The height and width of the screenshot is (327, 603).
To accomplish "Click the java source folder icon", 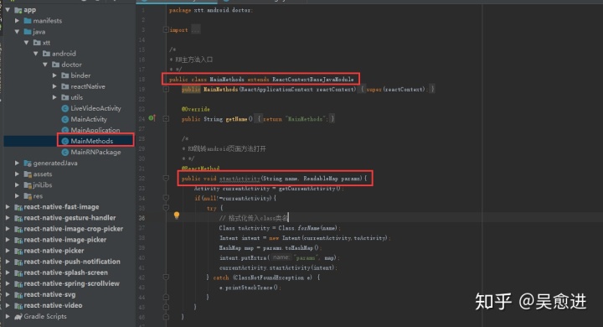I will (x=28, y=32).
